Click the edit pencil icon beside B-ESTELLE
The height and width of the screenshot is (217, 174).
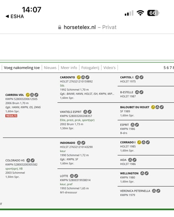[x=141, y=92]
